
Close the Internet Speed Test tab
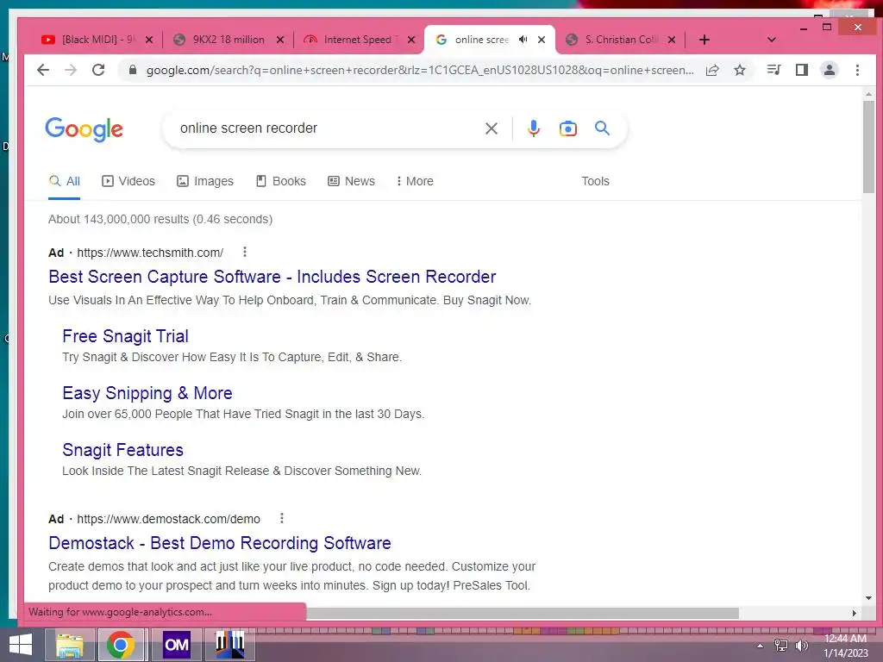pos(411,40)
